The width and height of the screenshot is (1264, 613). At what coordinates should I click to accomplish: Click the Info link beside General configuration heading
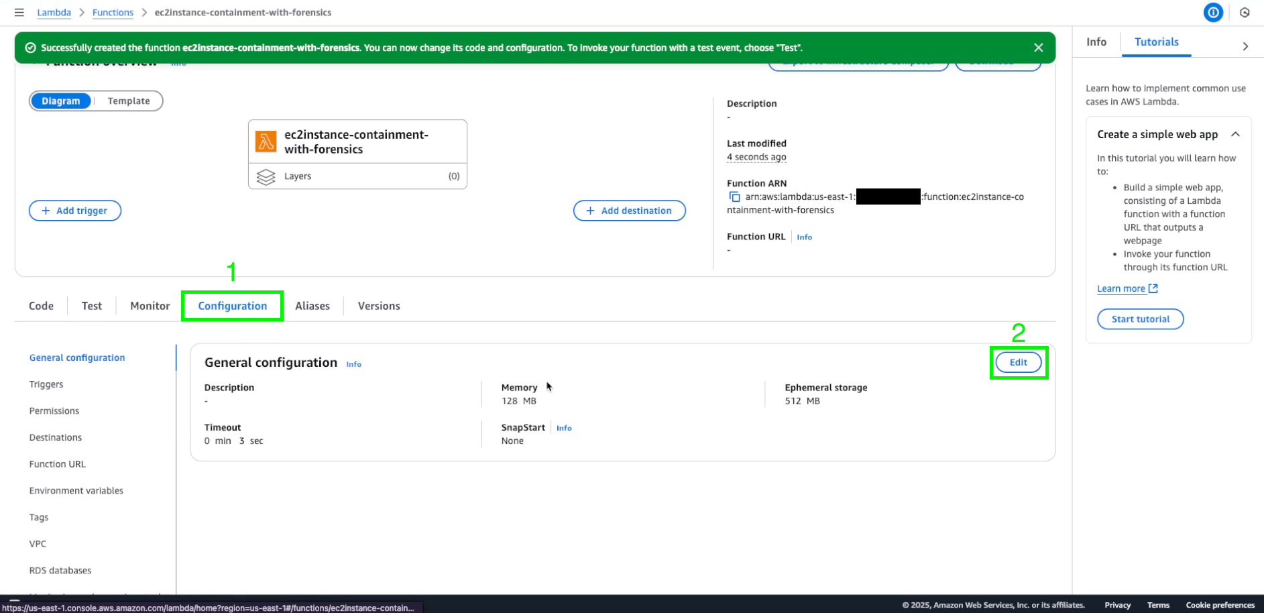pos(353,364)
